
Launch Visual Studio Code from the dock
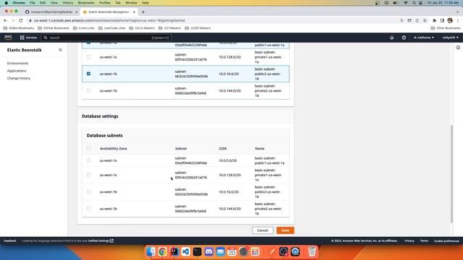(x=186, y=251)
